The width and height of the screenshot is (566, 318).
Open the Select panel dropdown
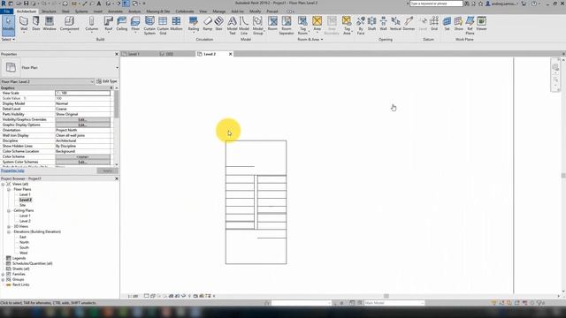click(x=8, y=39)
